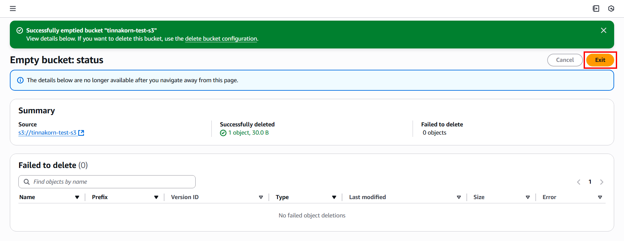Viewport: 624px width, 241px height.
Task: Sort by Type column arrow
Action: click(x=334, y=197)
